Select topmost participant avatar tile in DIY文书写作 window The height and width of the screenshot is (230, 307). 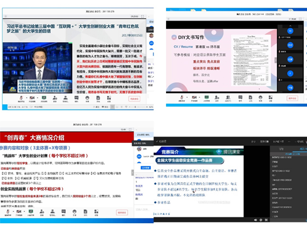point(290,31)
